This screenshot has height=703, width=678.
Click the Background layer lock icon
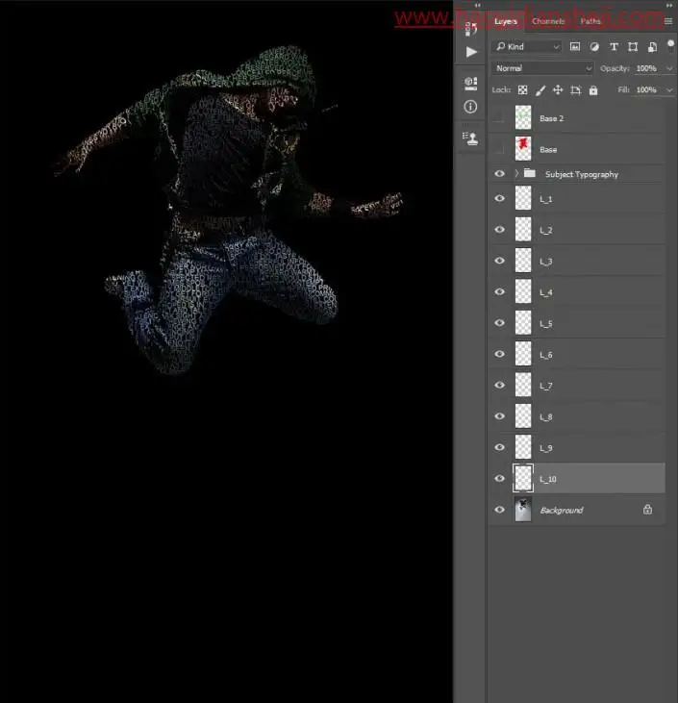pyautogui.click(x=647, y=510)
